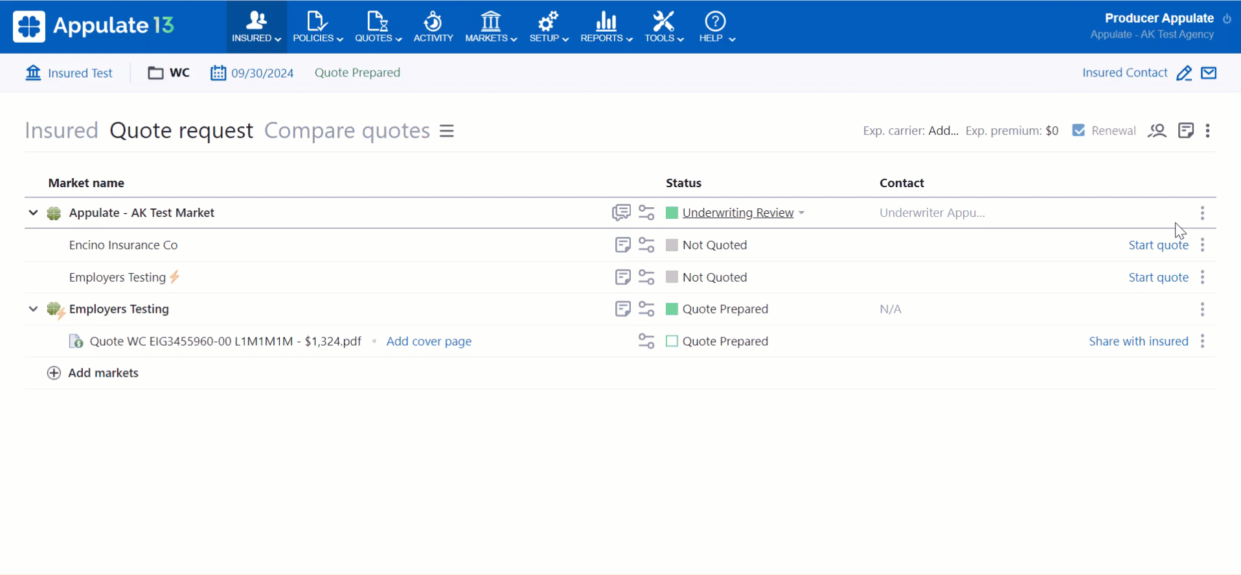Image resolution: width=1241 pixels, height=575 pixels.
Task: Open the Insured menu
Action: [x=256, y=27]
